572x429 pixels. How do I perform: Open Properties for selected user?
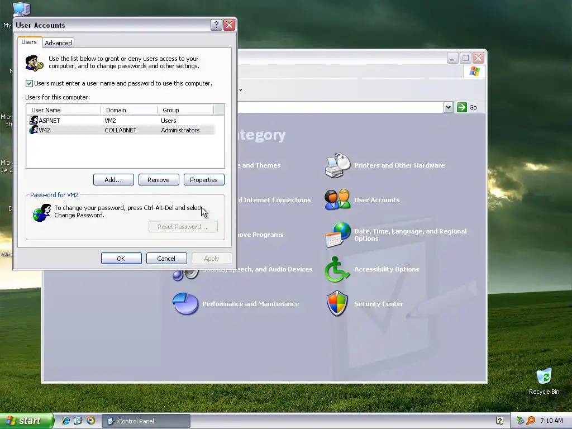tap(204, 180)
